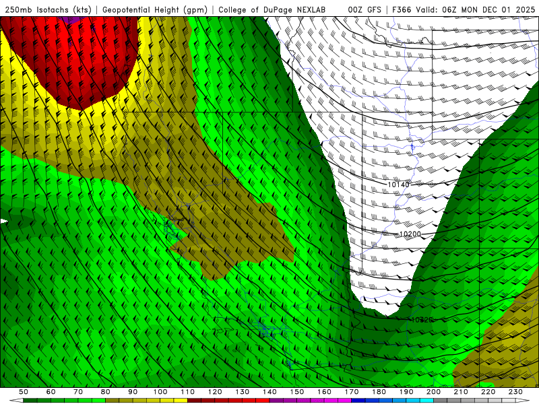
Task: Click the 190 value on the color scale
Action: coord(406,392)
